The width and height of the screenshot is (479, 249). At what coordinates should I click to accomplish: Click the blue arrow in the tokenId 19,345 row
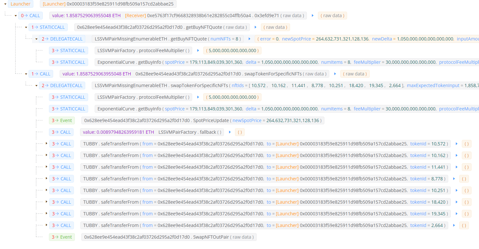point(456,214)
